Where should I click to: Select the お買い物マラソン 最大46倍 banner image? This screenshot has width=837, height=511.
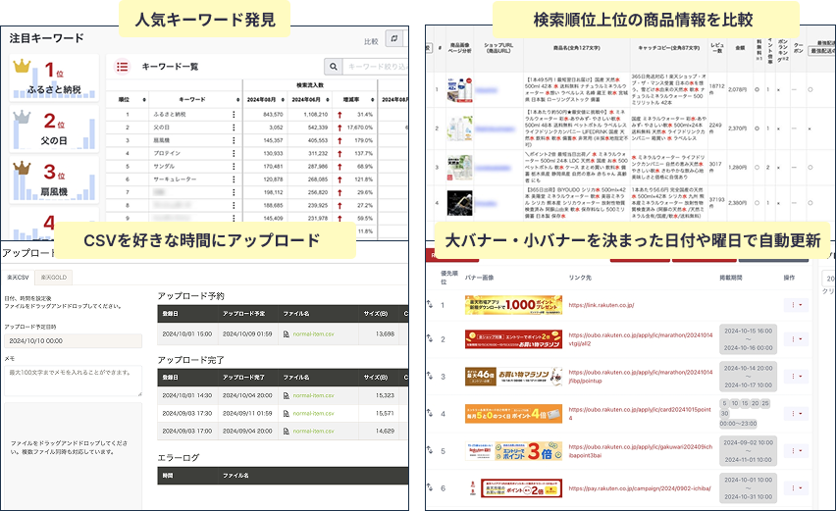[x=513, y=377]
